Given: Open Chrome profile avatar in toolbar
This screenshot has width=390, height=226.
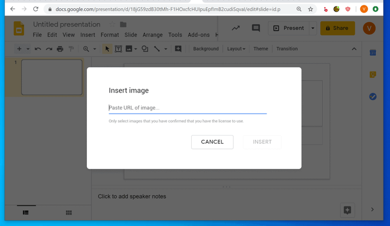Looking at the screenshot, I should [x=364, y=9].
